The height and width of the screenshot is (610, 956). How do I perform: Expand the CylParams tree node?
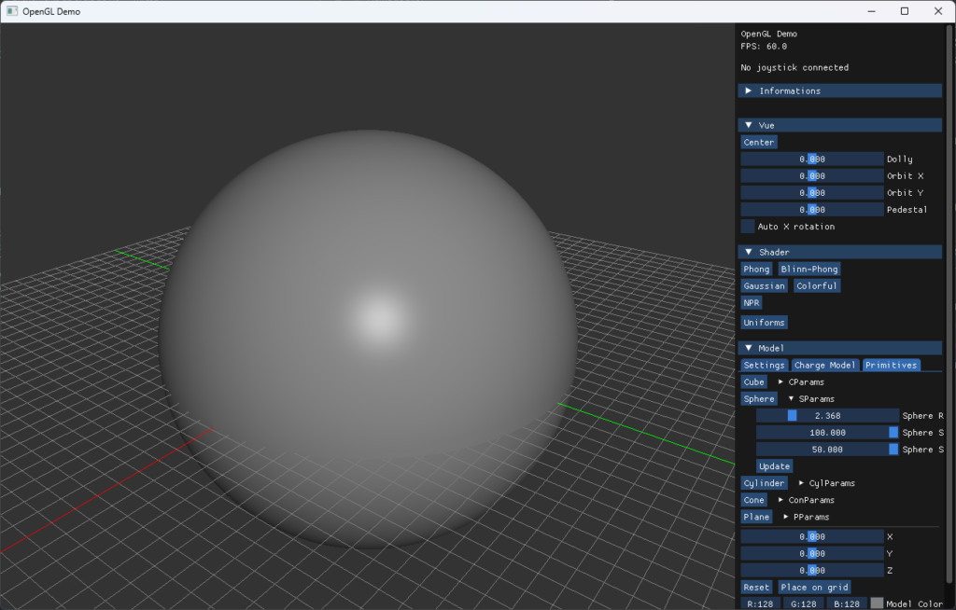coord(826,483)
